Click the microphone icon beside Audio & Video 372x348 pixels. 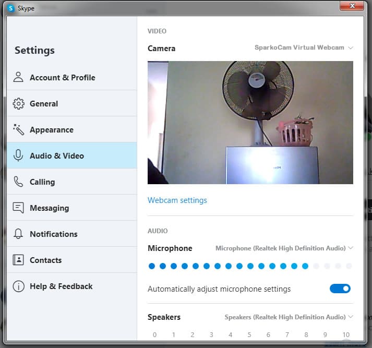pyautogui.click(x=18, y=155)
